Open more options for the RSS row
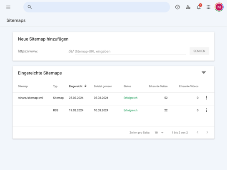This screenshot has width=227, height=170. point(206,110)
